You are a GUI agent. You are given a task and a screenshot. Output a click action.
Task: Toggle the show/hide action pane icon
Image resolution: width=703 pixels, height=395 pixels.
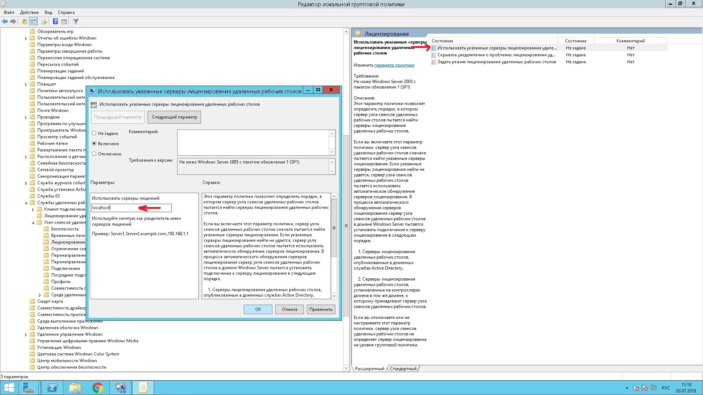(x=64, y=22)
